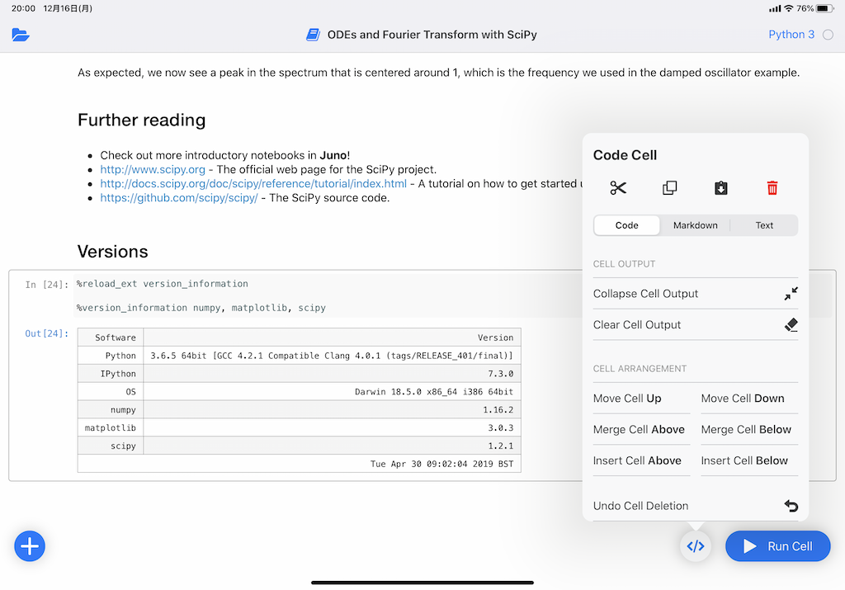
Task: Tap the notebook title ODEs and Fourier Transform
Action: click(x=432, y=35)
